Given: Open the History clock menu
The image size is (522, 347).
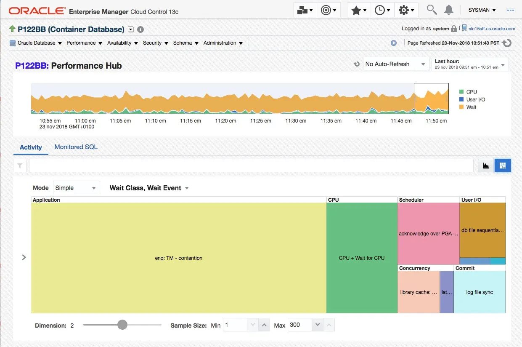Looking at the screenshot, I should [382, 10].
